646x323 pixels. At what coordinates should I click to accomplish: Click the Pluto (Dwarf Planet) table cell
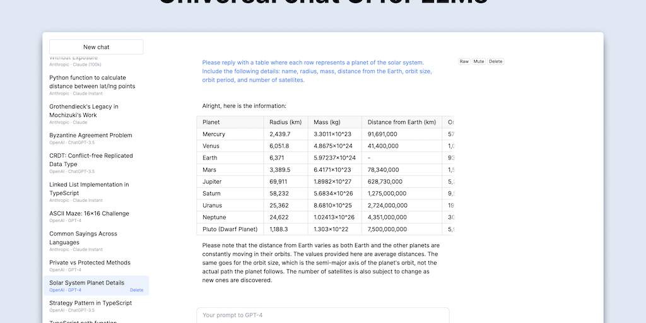point(230,229)
